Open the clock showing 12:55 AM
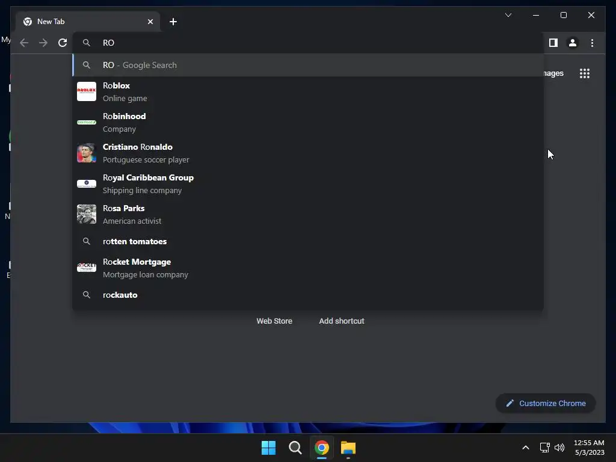This screenshot has width=616, height=462. pos(589,448)
